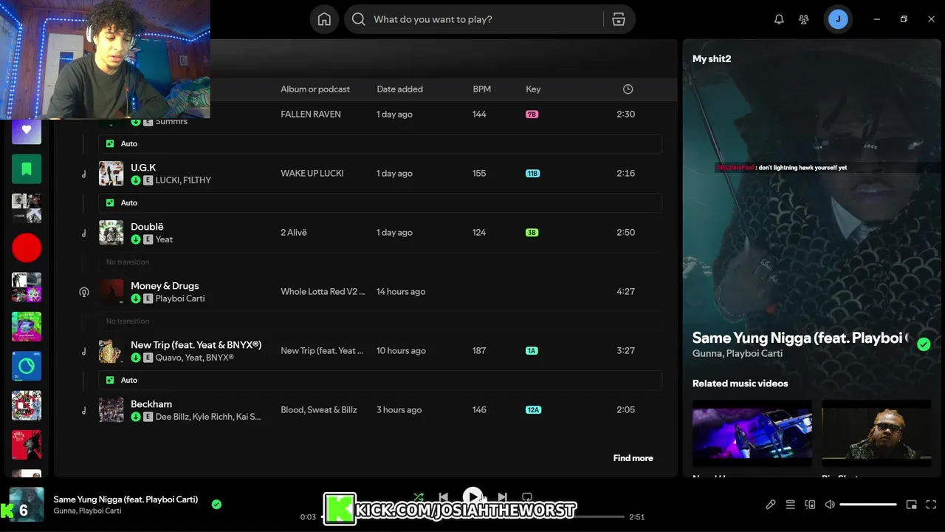Viewport: 945px width, 532px height.
Task: Click the 4:27 duration on Money & Drugs
Action: (x=625, y=292)
